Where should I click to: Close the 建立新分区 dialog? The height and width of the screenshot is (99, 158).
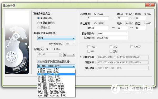click(150, 5)
